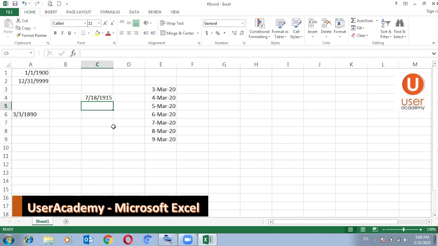Open Find & Select options
Image resolution: width=438 pixels, height=246 pixels.
point(400,29)
